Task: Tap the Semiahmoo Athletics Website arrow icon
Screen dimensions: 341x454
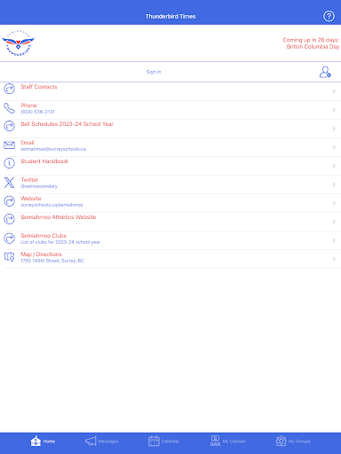Action: point(9,219)
